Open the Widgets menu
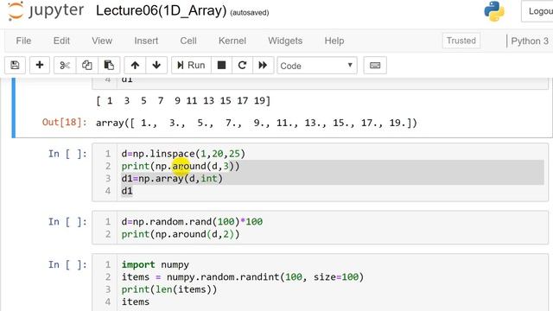Image resolution: width=553 pixels, height=311 pixels. click(285, 41)
